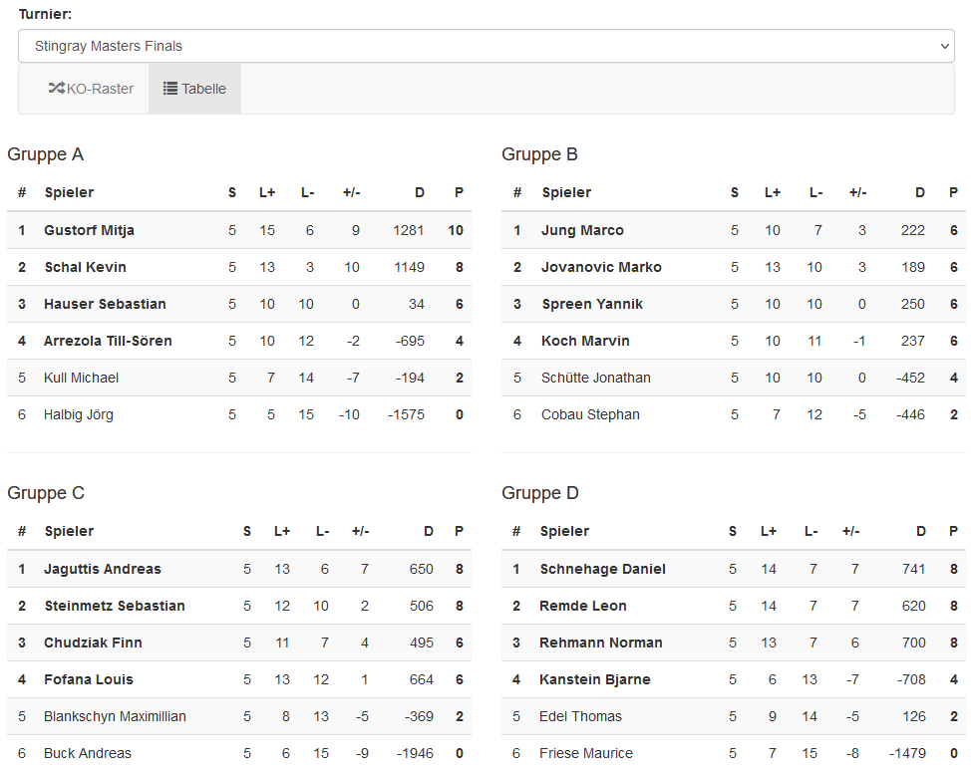This screenshot has height=771, width=971.
Task: Open the Turnier selection dropdown
Action: 485,46
